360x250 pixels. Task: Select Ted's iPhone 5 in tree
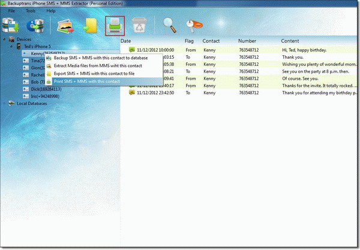pos(37,47)
